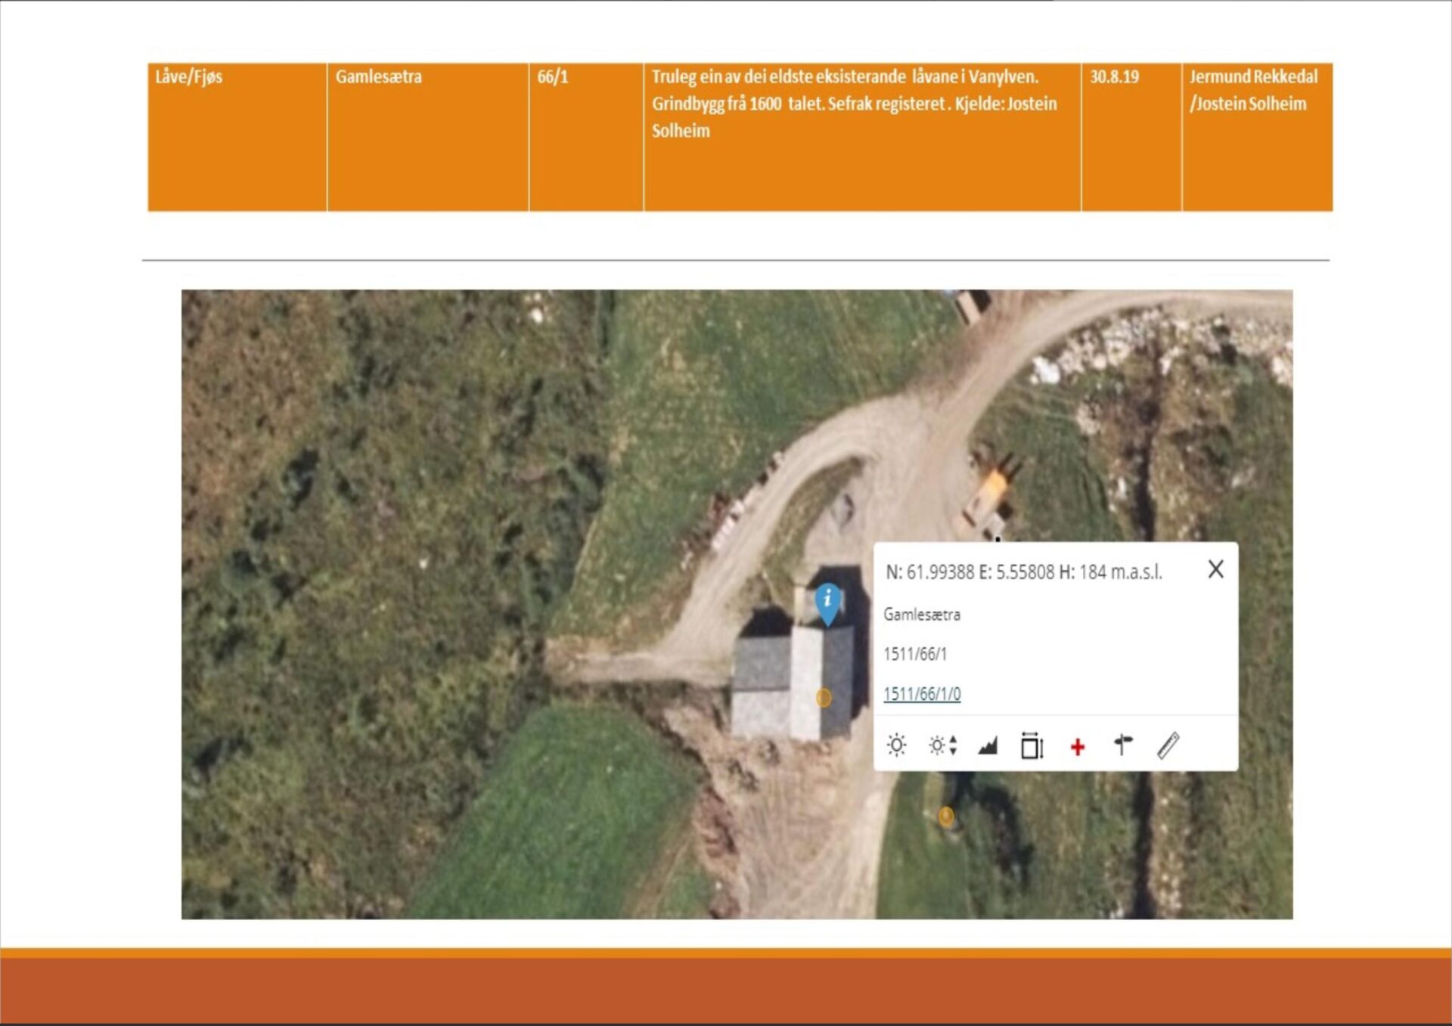The height and width of the screenshot is (1026, 1452).
Task: Click the orange marker on the barn roof
Action: tap(824, 698)
